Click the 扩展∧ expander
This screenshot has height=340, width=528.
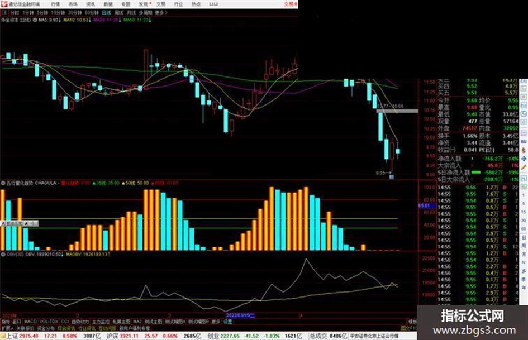pyautogui.click(x=7, y=328)
